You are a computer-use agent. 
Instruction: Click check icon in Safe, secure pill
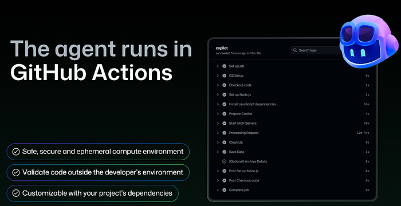point(16,152)
